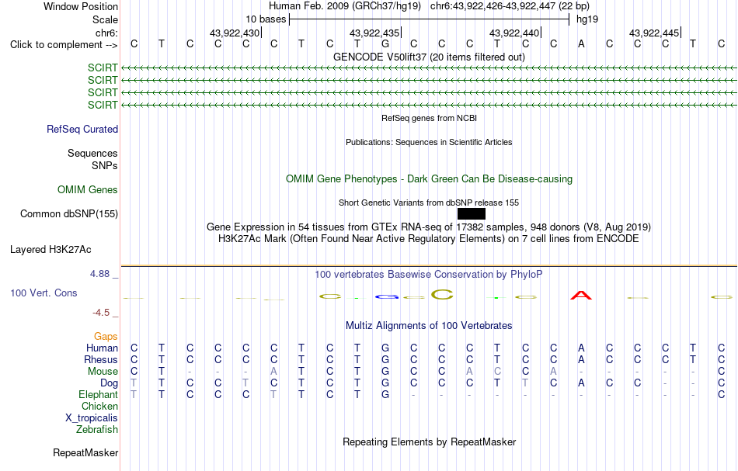
Task: Click the '10 bases' scale bar label
Action: (x=266, y=19)
